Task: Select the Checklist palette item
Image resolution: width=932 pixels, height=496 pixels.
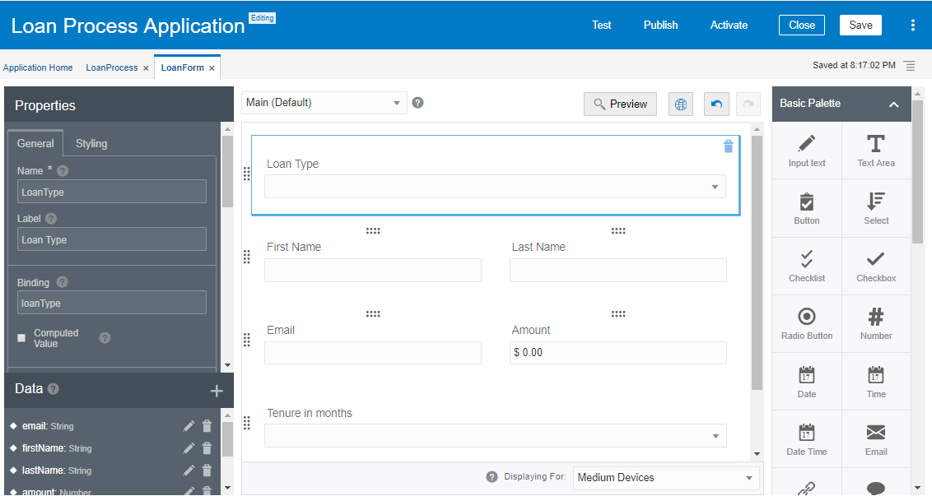Action: tap(807, 267)
